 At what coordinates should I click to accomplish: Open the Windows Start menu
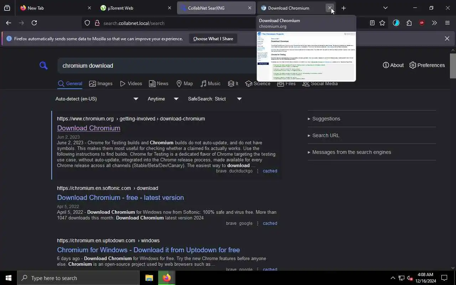(x=9, y=278)
